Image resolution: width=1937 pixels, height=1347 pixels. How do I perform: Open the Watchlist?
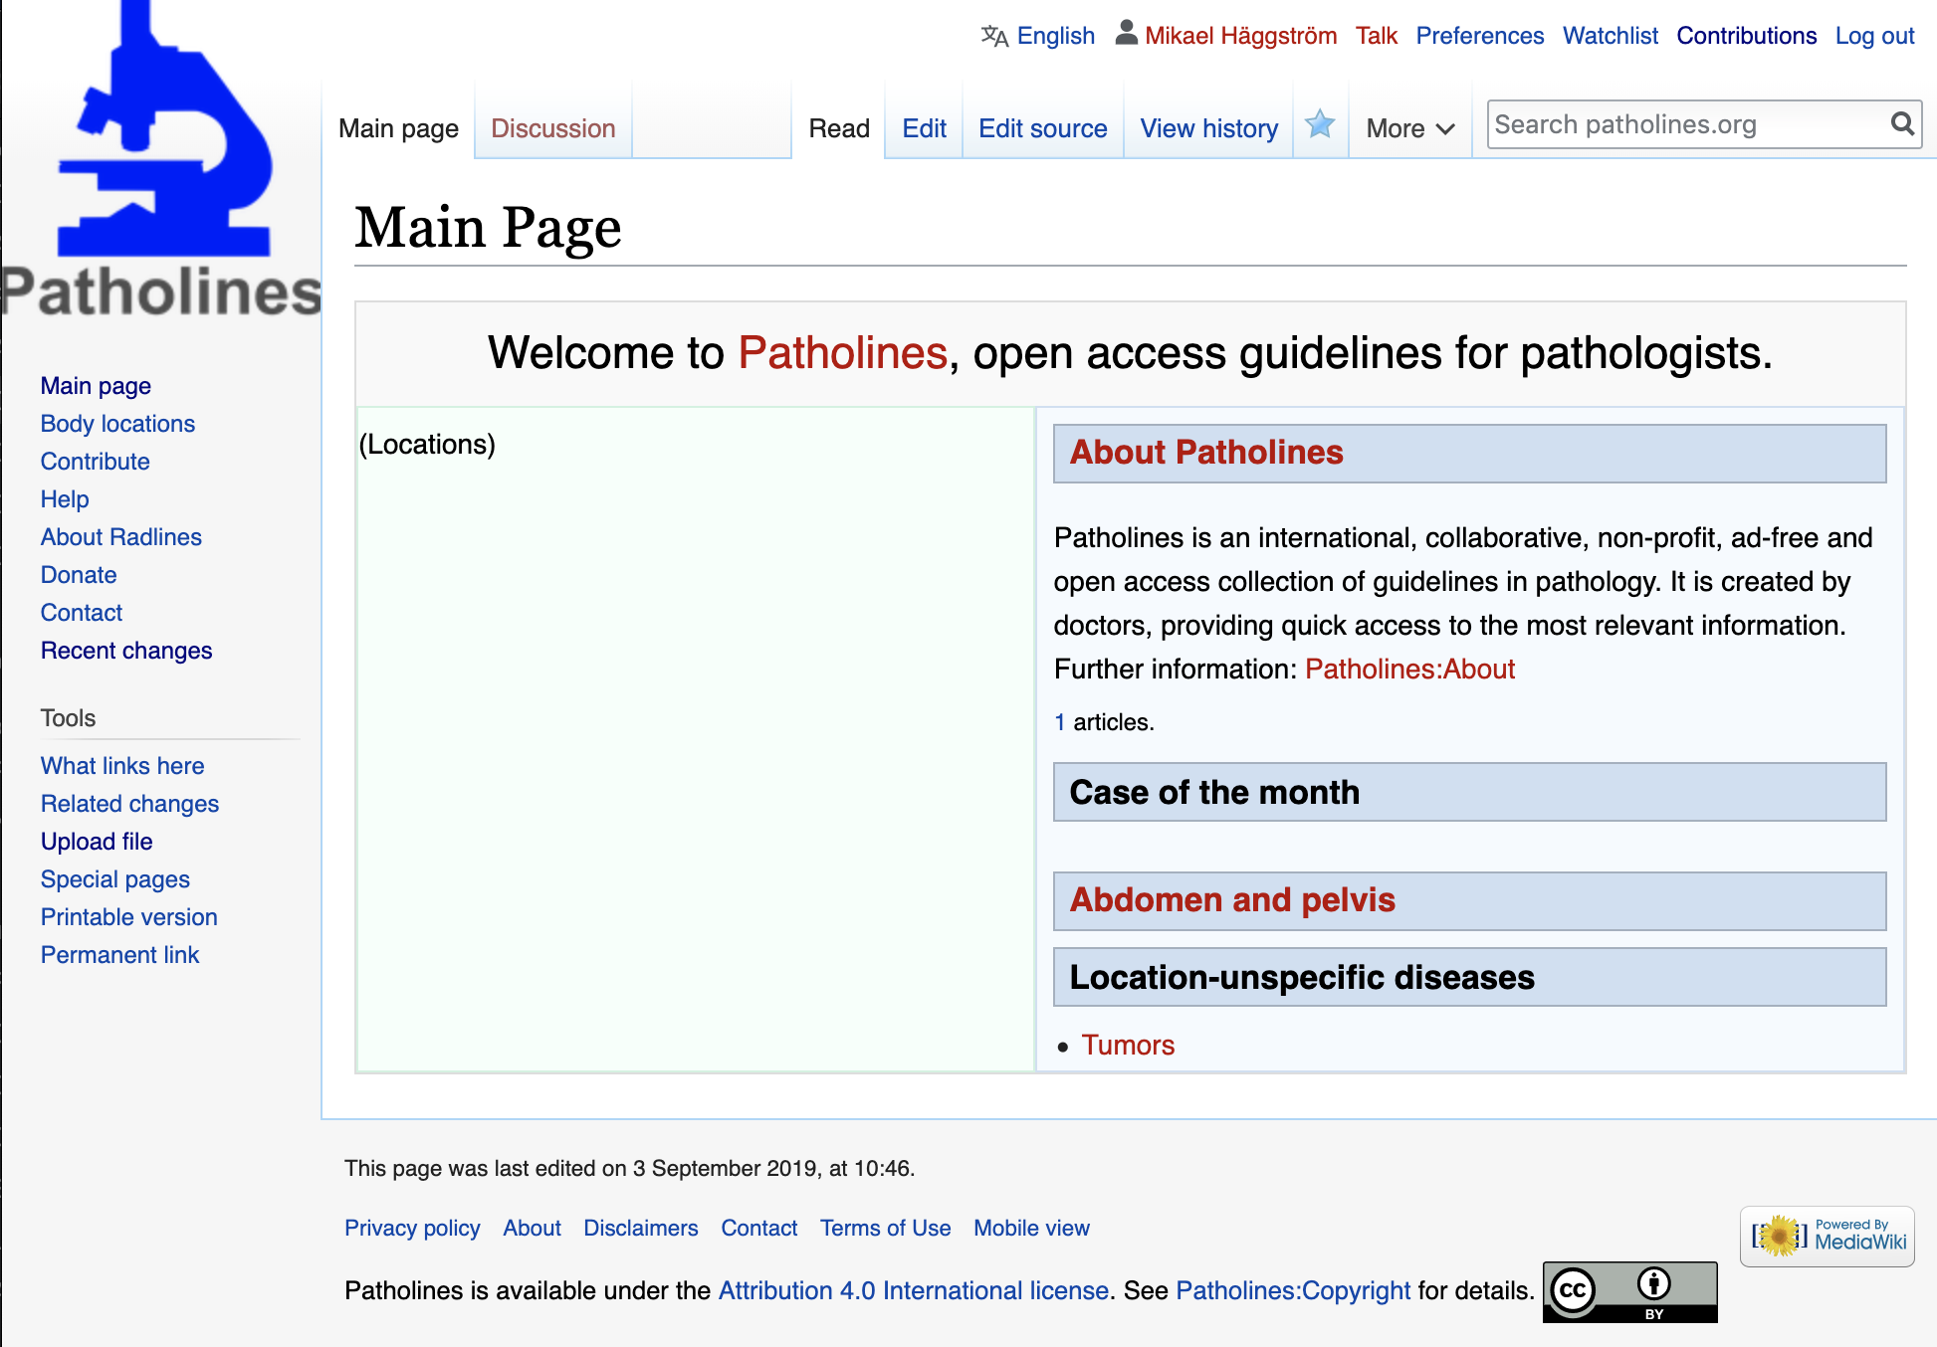(1611, 36)
